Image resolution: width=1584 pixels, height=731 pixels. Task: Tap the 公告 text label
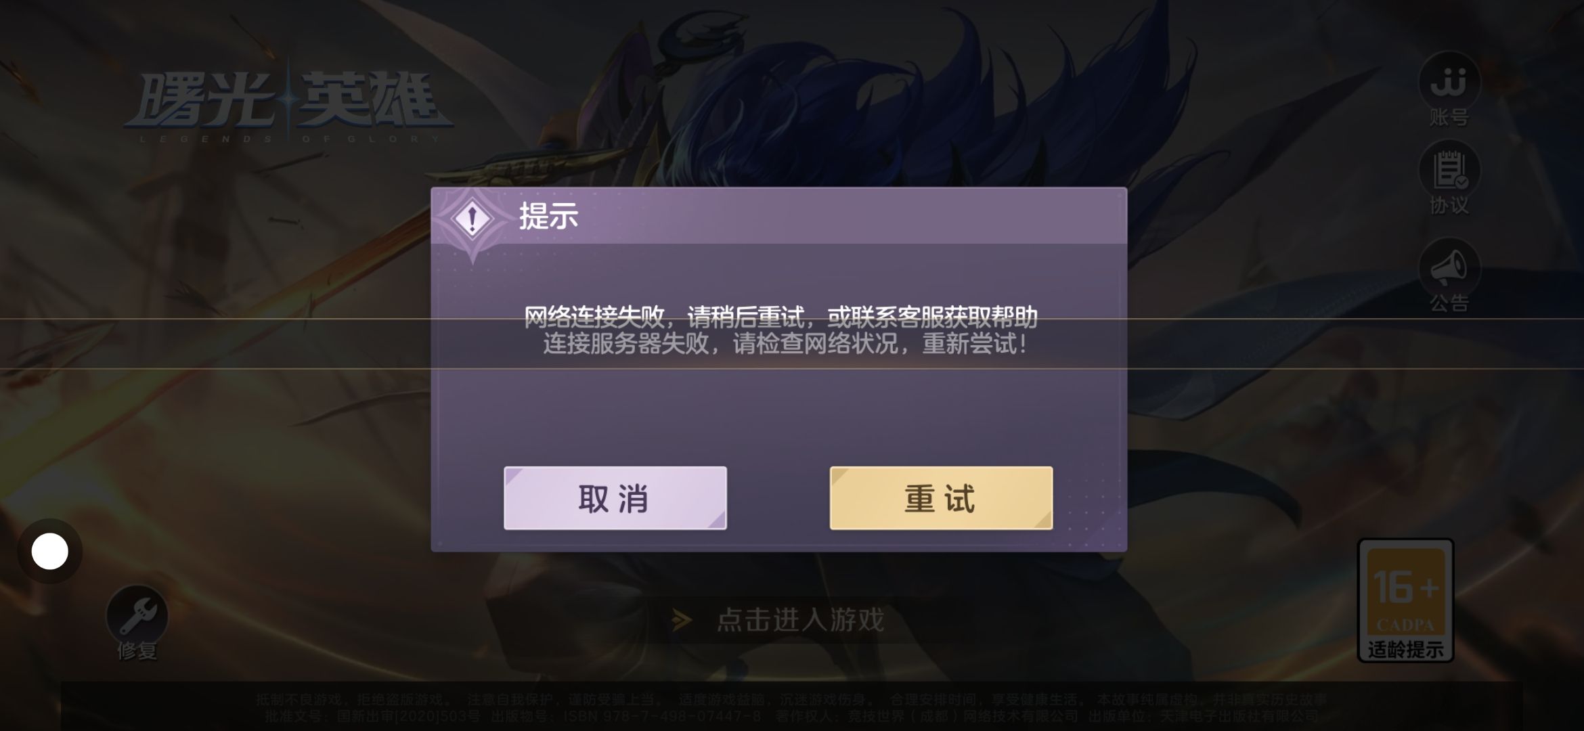1449,303
